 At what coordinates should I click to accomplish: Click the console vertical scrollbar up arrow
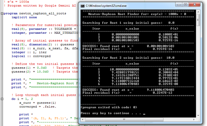pyautogui.click(x=198, y=12)
